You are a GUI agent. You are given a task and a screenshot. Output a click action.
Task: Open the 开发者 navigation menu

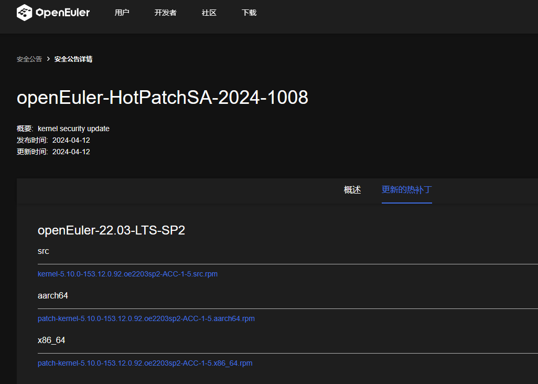(165, 13)
